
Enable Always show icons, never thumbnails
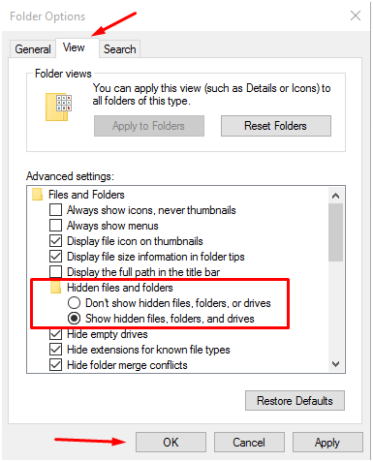coord(55,210)
